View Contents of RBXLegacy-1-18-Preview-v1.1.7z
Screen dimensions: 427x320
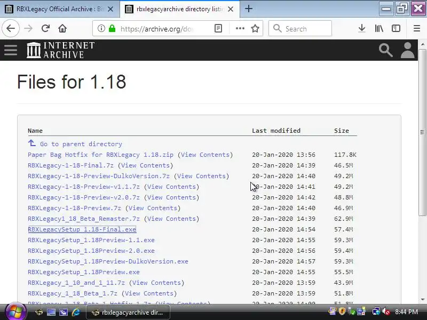pos(171,187)
